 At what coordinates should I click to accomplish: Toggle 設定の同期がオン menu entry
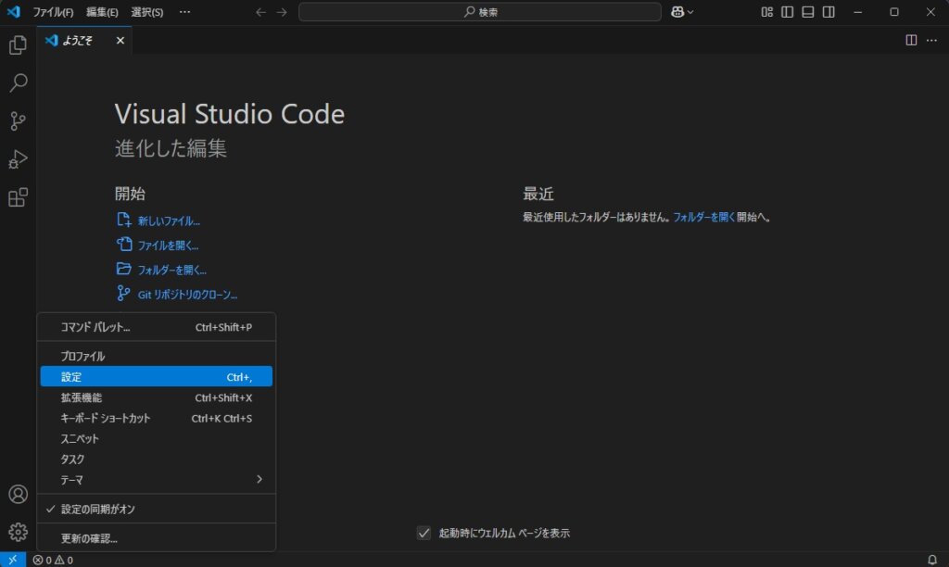click(x=156, y=509)
